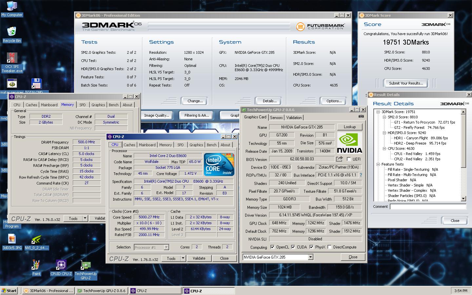Click the BIOS export share icon in GPU-Z

pyautogui.click(x=339, y=159)
